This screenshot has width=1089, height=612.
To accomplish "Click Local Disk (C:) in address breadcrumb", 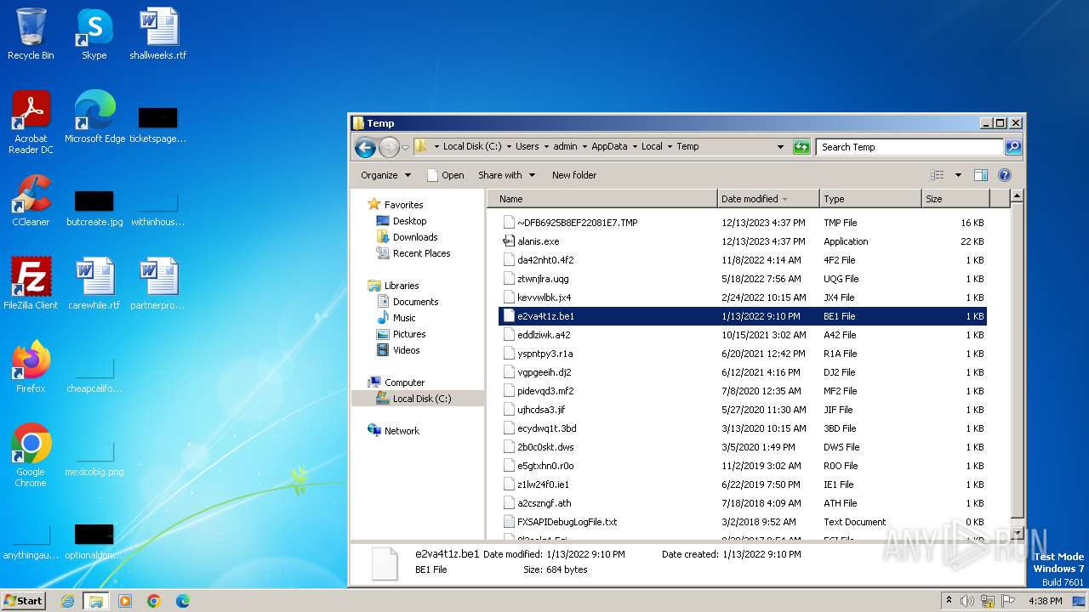I will pyautogui.click(x=473, y=146).
